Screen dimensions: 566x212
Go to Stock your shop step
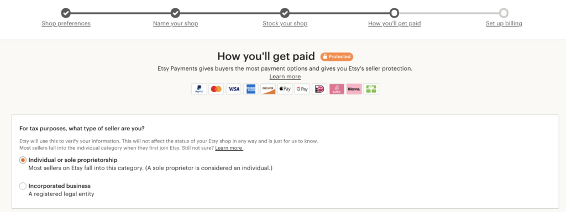[x=285, y=23]
